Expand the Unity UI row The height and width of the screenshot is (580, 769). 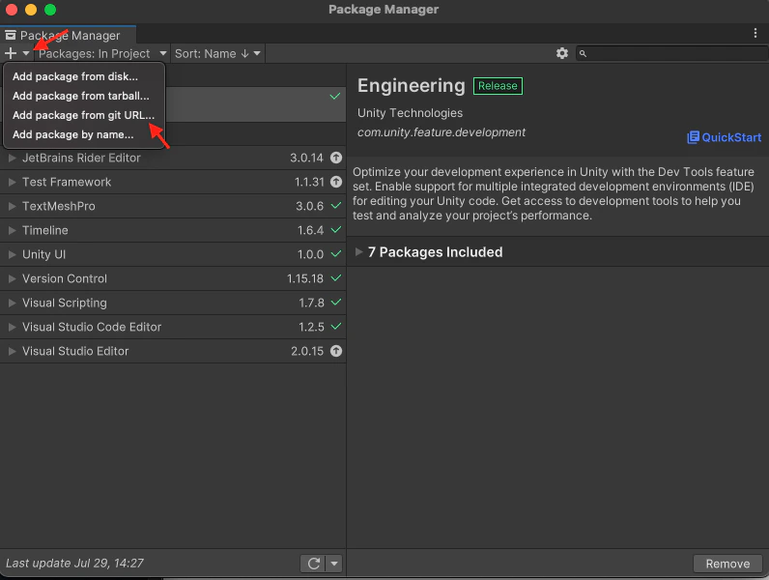click(13, 254)
